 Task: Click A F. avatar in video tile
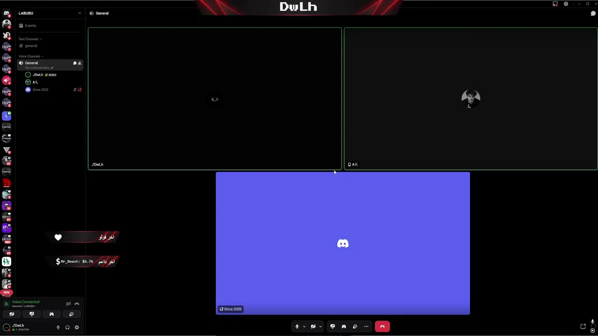[x=470, y=99]
